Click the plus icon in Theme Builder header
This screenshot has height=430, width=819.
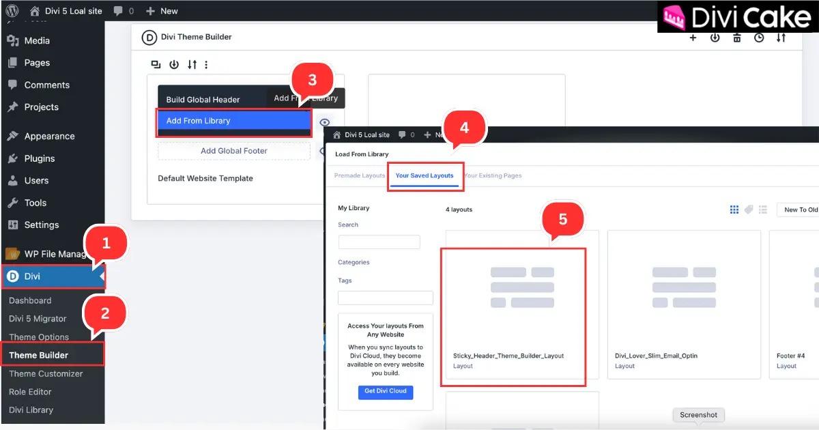[693, 38]
